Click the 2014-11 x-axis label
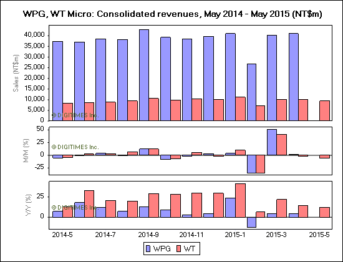Viewport: 343px width, 262px height. (191, 235)
